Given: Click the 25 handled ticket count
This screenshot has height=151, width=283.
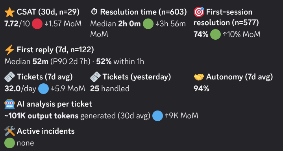Looking at the screenshot, I should coord(110,88).
